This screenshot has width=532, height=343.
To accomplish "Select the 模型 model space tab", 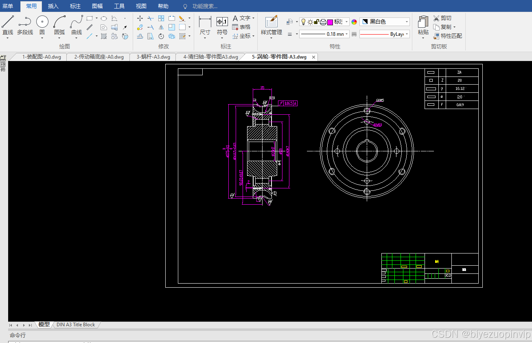I will (44, 325).
